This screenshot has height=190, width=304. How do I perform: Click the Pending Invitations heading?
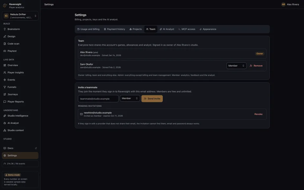coord(90,106)
